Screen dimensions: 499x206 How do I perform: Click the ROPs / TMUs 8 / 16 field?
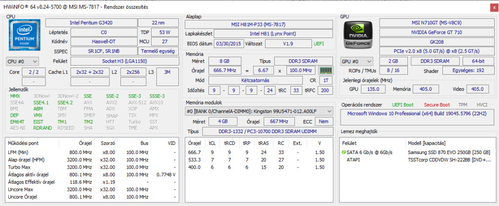tap(393, 71)
